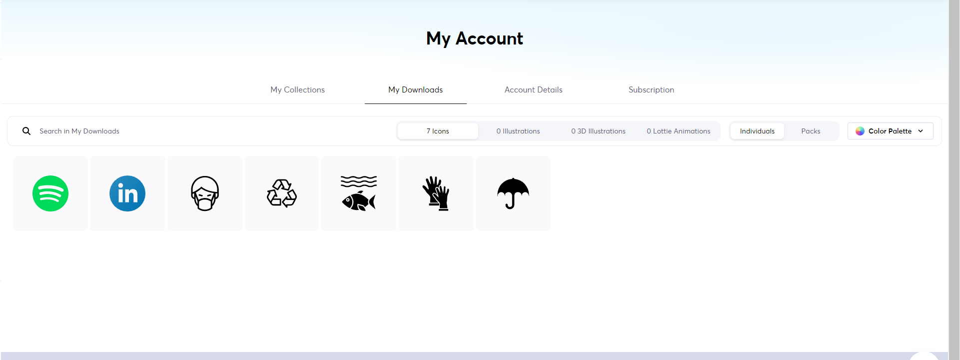Open the Account Details tab
960x360 pixels.
click(x=533, y=90)
